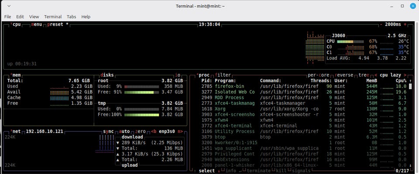
Task: Click the scroll up arrow in proc list
Action: 410,80
